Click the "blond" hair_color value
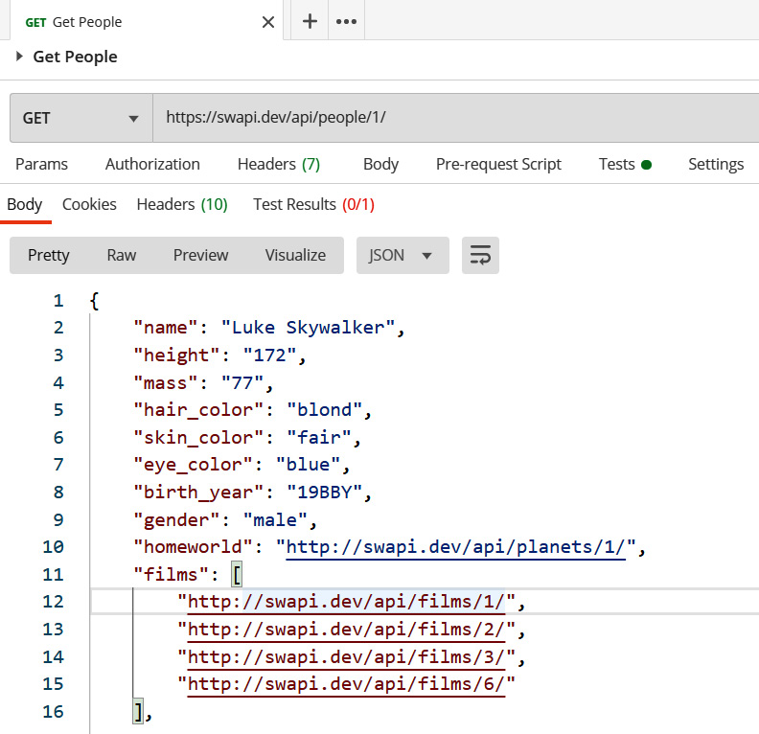The height and width of the screenshot is (734, 759). (x=324, y=410)
